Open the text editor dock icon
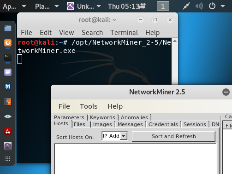Image resolution: width=232 pixels, height=174 pixels. [8, 72]
